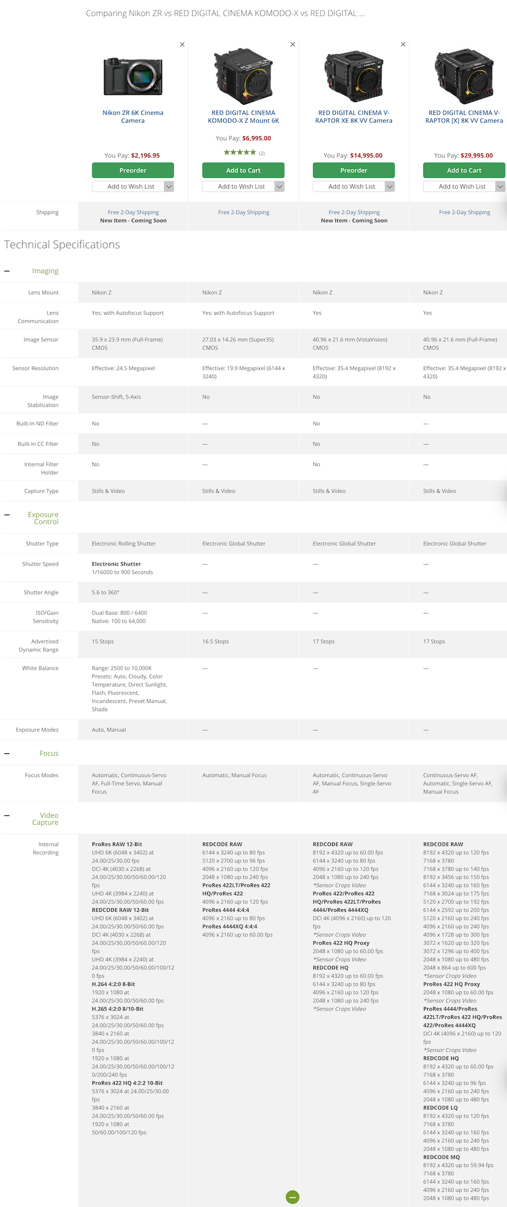This screenshot has height=1207, width=507.
Task: Select the Technical Specifications heading
Action: [x=62, y=245]
